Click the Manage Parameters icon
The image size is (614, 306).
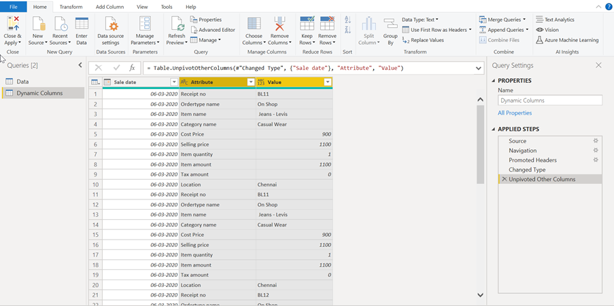(x=145, y=24)
